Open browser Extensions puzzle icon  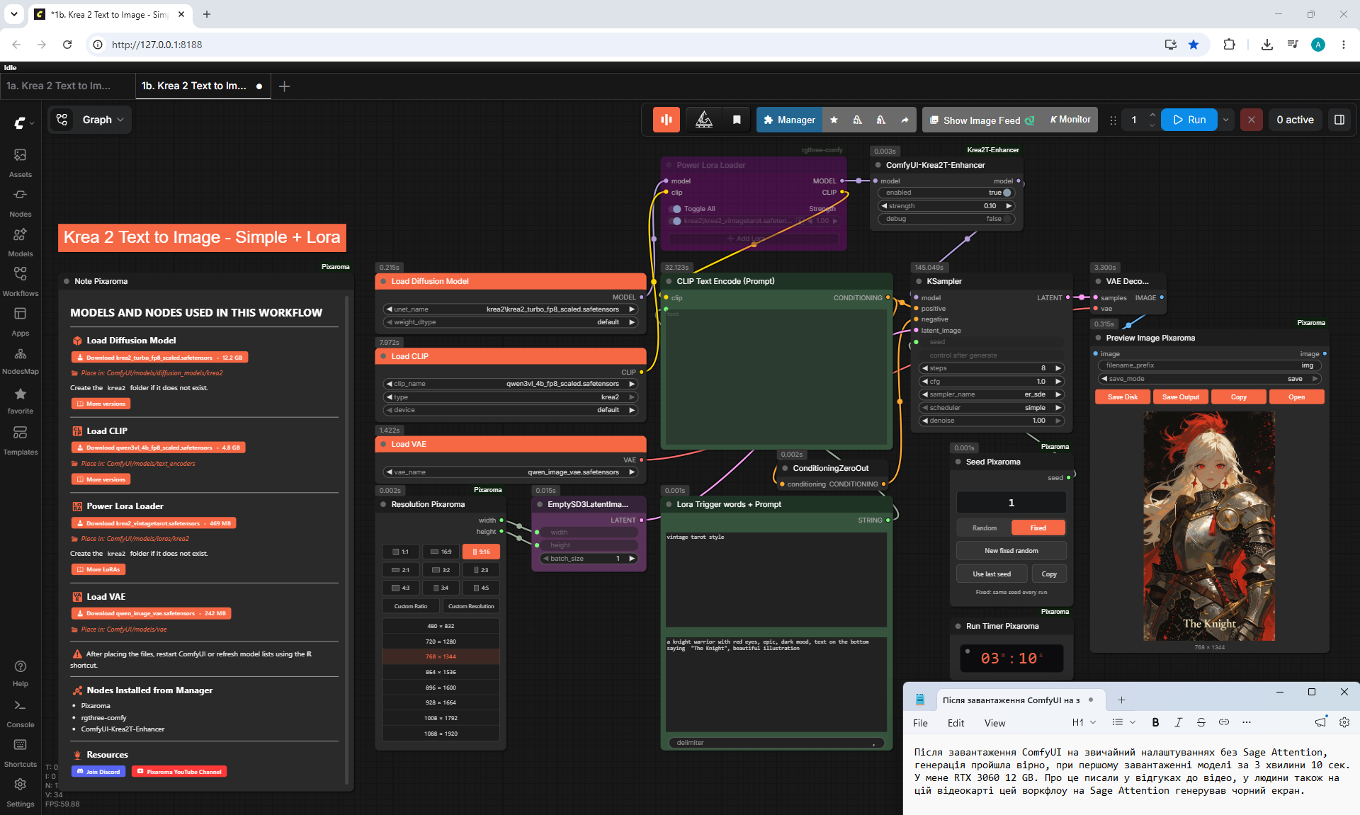click(1229, 45)
